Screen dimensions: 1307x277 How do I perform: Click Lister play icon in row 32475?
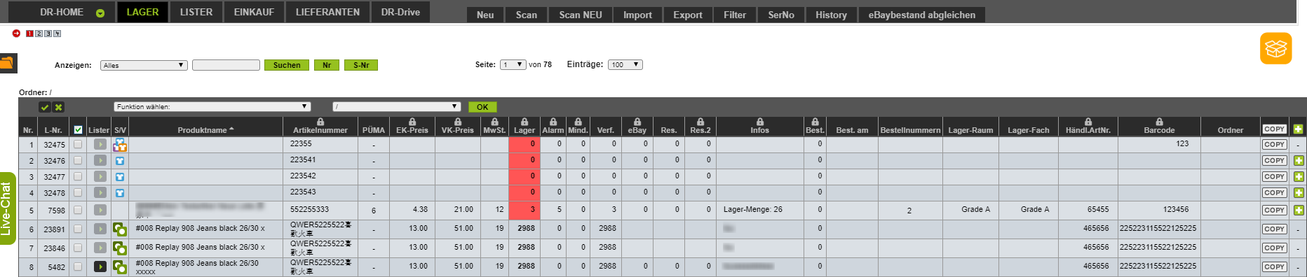click(100, 144)
